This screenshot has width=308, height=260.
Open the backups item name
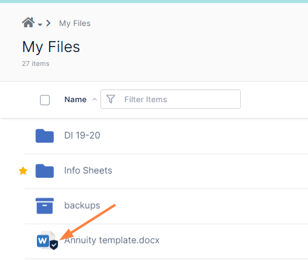82,206
